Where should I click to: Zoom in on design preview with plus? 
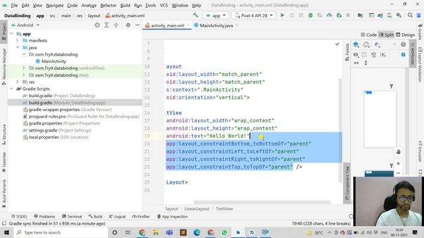[398, 163]
